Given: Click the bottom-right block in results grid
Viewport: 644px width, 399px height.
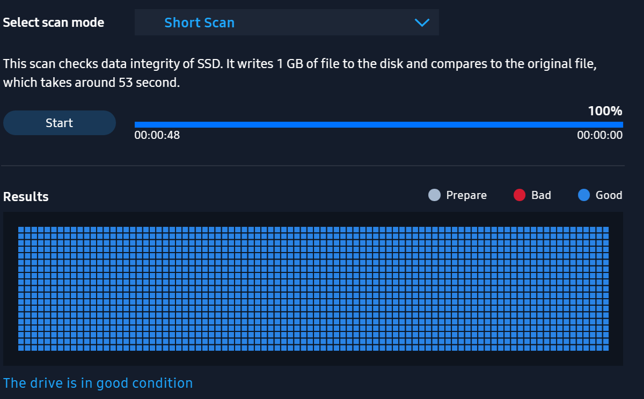Looking at the screenshot, I should point(605,348).
